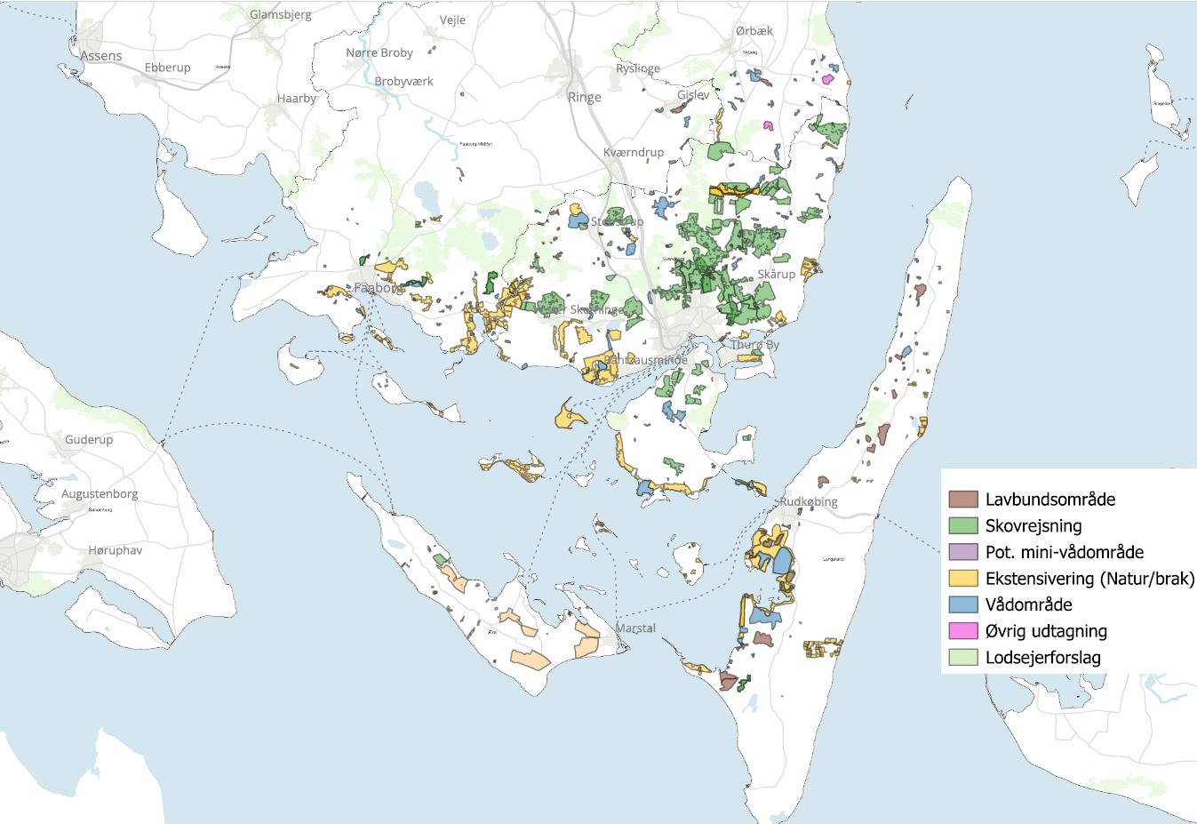Select the Augustenborg label on the map
This screenshot has height=824, width=1197.
point(100,494)
